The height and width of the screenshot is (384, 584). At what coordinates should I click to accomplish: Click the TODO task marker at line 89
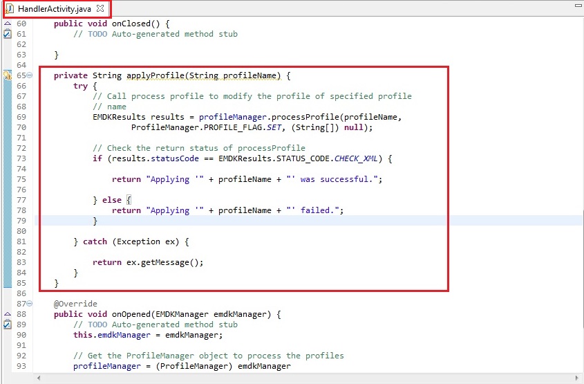click(8, 324)
